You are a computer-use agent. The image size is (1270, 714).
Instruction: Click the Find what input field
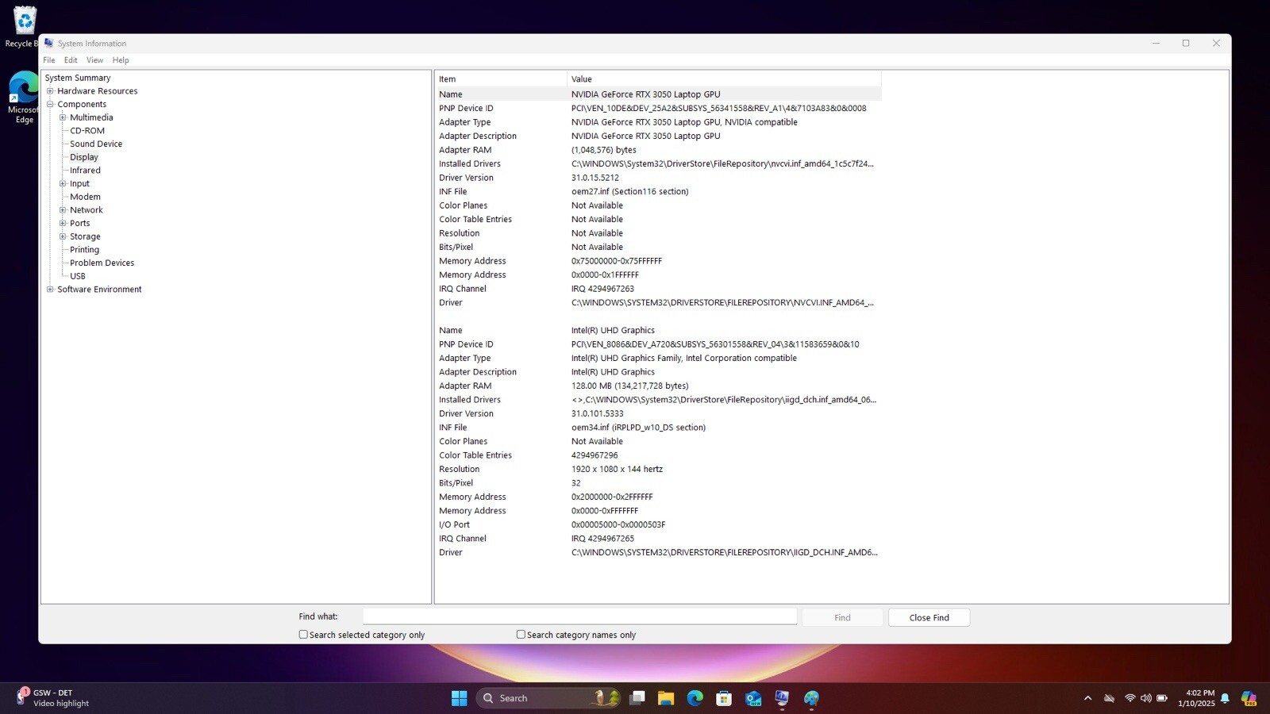[579, 616]
